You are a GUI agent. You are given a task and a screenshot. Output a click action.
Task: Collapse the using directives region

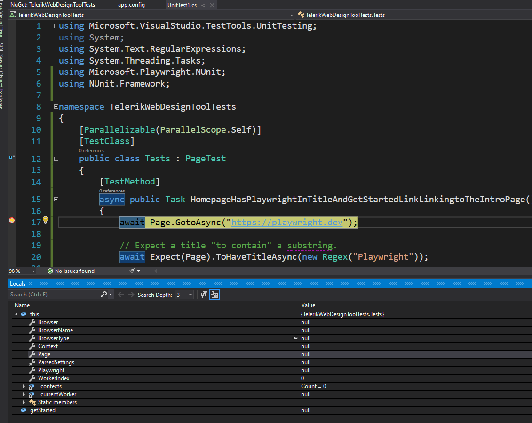[56, 26]
